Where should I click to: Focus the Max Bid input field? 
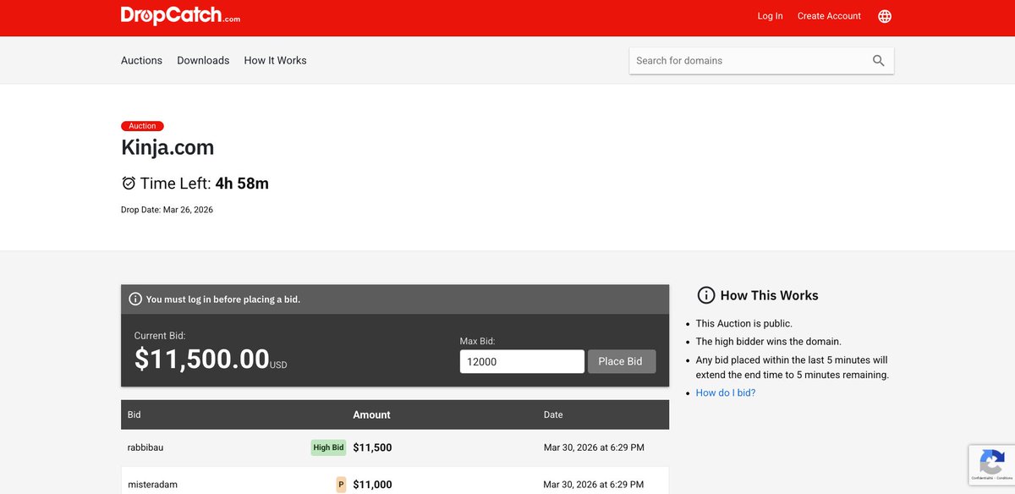click(x=522, y=361)
